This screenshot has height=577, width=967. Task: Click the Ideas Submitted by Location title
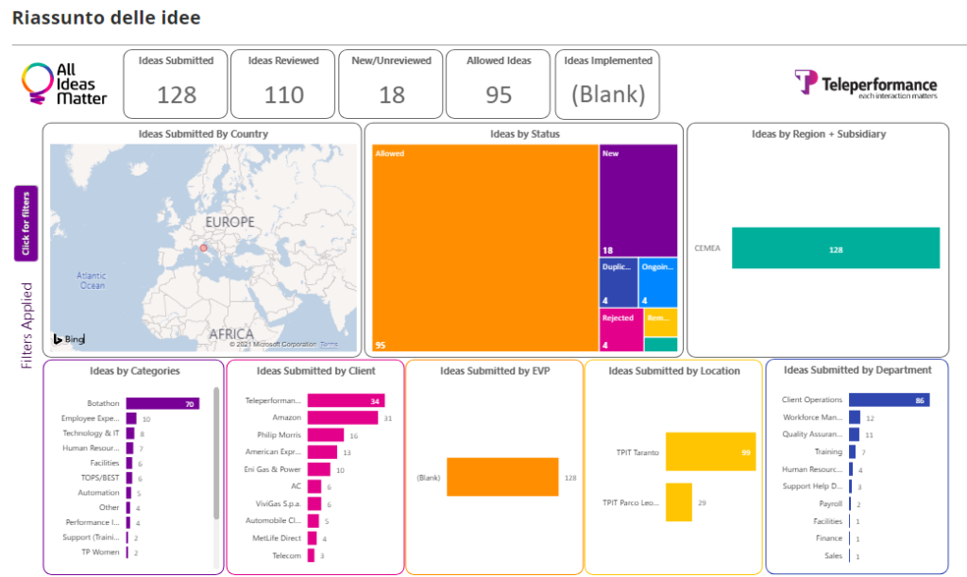click(x=674, y=370)
